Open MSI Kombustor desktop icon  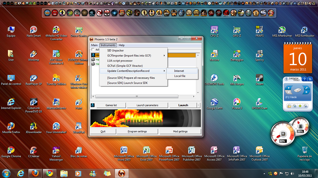pyautogui.click(x=305, y=32)
